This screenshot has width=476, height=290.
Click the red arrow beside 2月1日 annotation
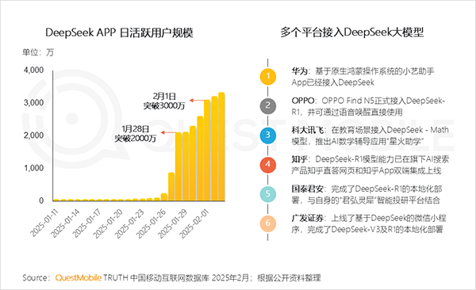(197, 100)
